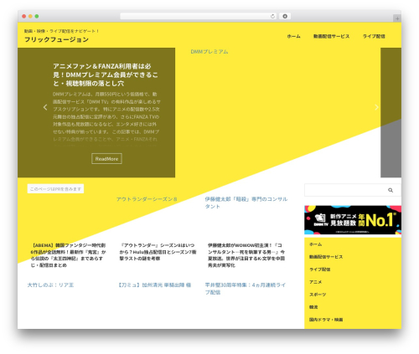Screen dimensions: 419x354
Task: Open 【刀ミュ】加州清光 単騎出陣 link
Action: coord(154,285)
